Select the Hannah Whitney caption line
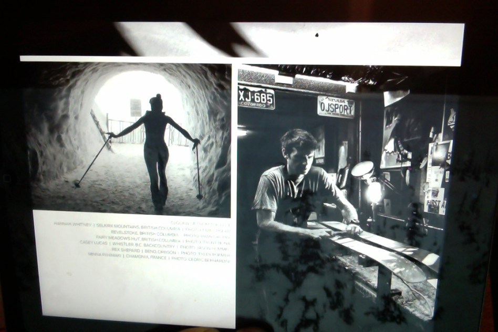This screenshot has width=498, height=332. click(72, 224)
